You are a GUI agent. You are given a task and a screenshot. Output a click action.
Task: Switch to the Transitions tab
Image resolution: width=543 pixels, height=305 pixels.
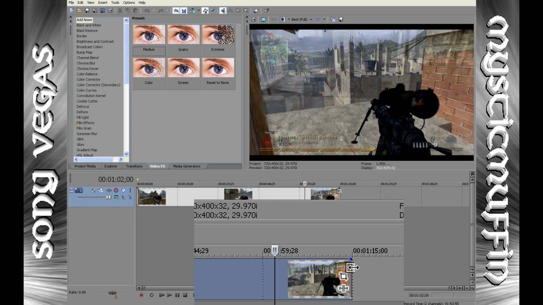point(134,166)
